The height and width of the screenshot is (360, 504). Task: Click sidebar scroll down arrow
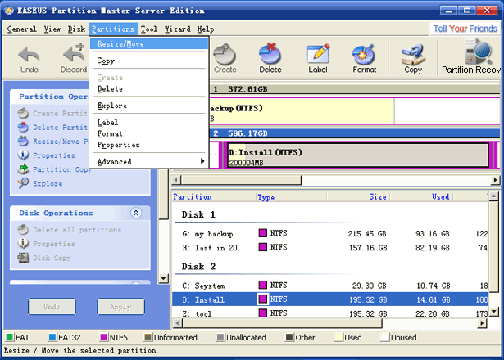pyautogui.click(x=163, y=278)
